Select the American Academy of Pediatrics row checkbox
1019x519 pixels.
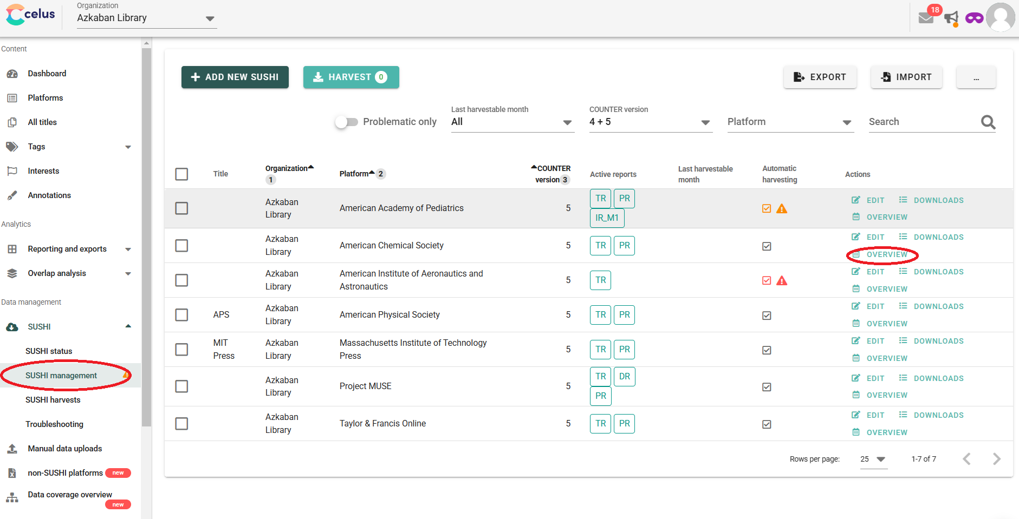pyautogui.click(x=182, y=208)
